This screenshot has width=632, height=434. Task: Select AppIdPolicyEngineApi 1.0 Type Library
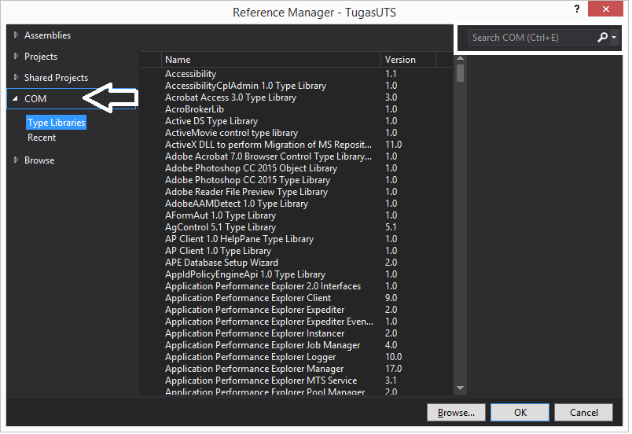coord(296,274)
